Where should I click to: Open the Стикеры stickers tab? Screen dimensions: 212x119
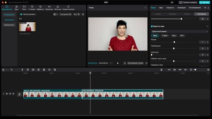(32, 8)
